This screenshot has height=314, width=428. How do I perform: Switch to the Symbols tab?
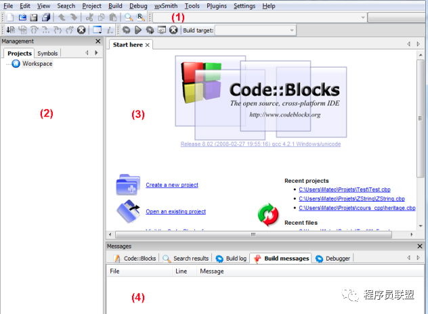47,53
